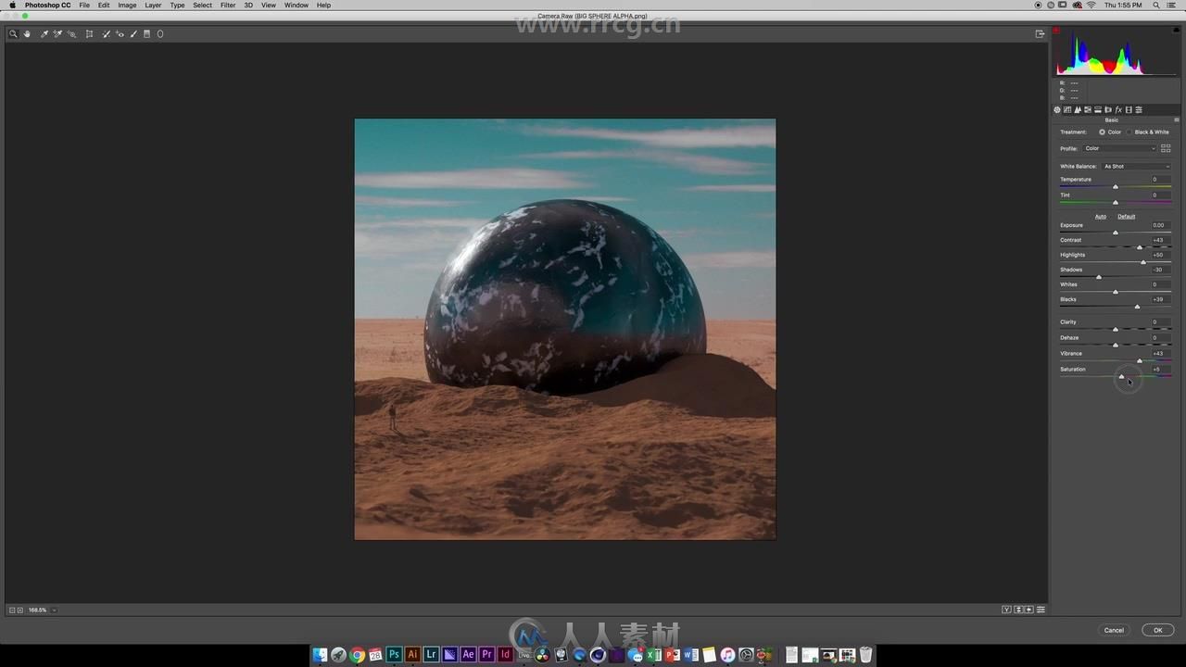Image resolution: width=1186 pixels, height=667 pixels.
Task: Open the Tone Curve panel icon
Action: [x=1067, y=109]
